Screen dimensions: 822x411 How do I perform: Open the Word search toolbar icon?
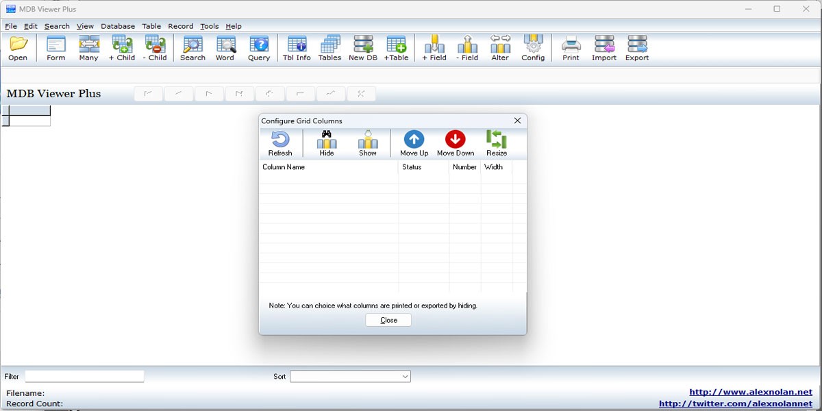point(225,48)
